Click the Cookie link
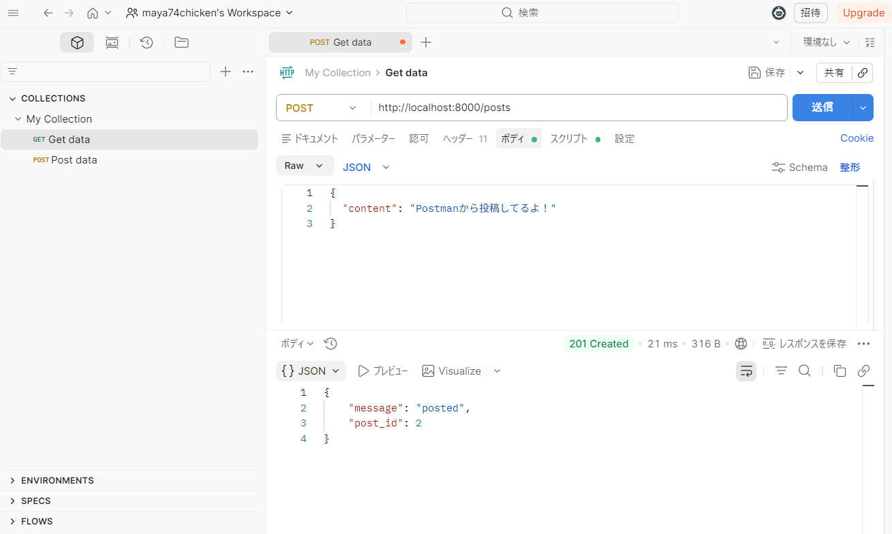The image size is (892, 534). (x=857, y=138)
